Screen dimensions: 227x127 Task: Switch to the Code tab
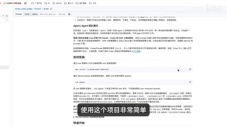point(27,14)
